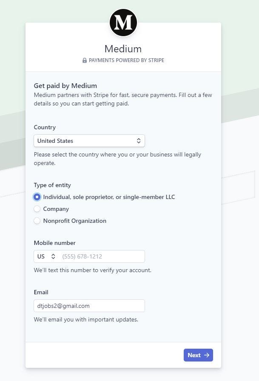Focus the Mobile number input field
Viewport: 259px width, 381px height.
click(x=101, y=256)
